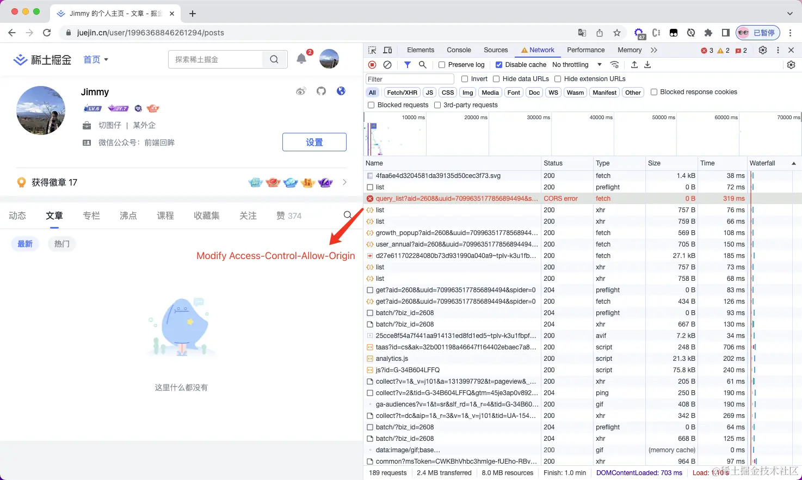Check the 3rd-party requests box

(x=437, y=105)
